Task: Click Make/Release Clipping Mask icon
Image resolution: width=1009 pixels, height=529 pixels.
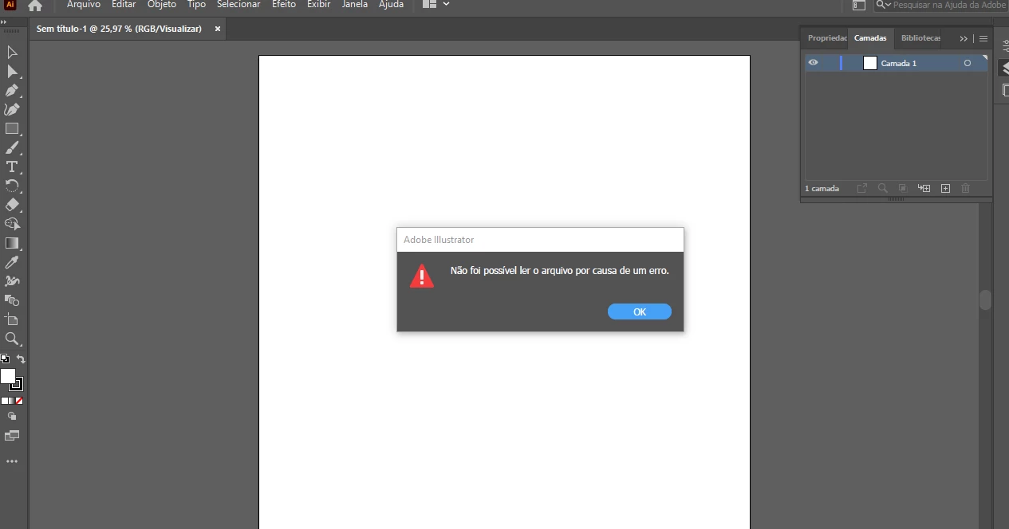Action: point(903,188)
